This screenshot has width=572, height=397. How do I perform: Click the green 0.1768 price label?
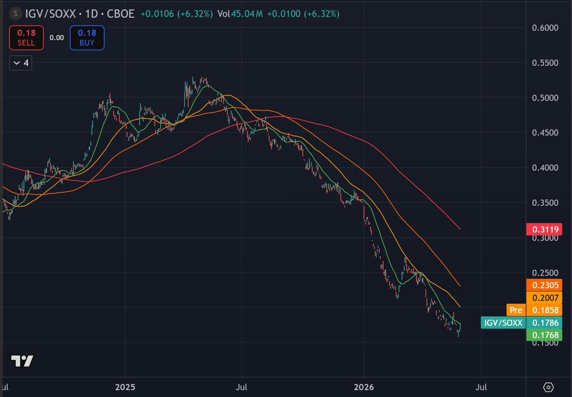(x=544, y=335)
